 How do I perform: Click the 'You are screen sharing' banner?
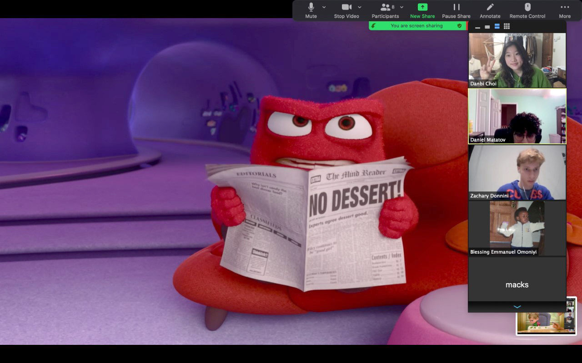(416, 26)
